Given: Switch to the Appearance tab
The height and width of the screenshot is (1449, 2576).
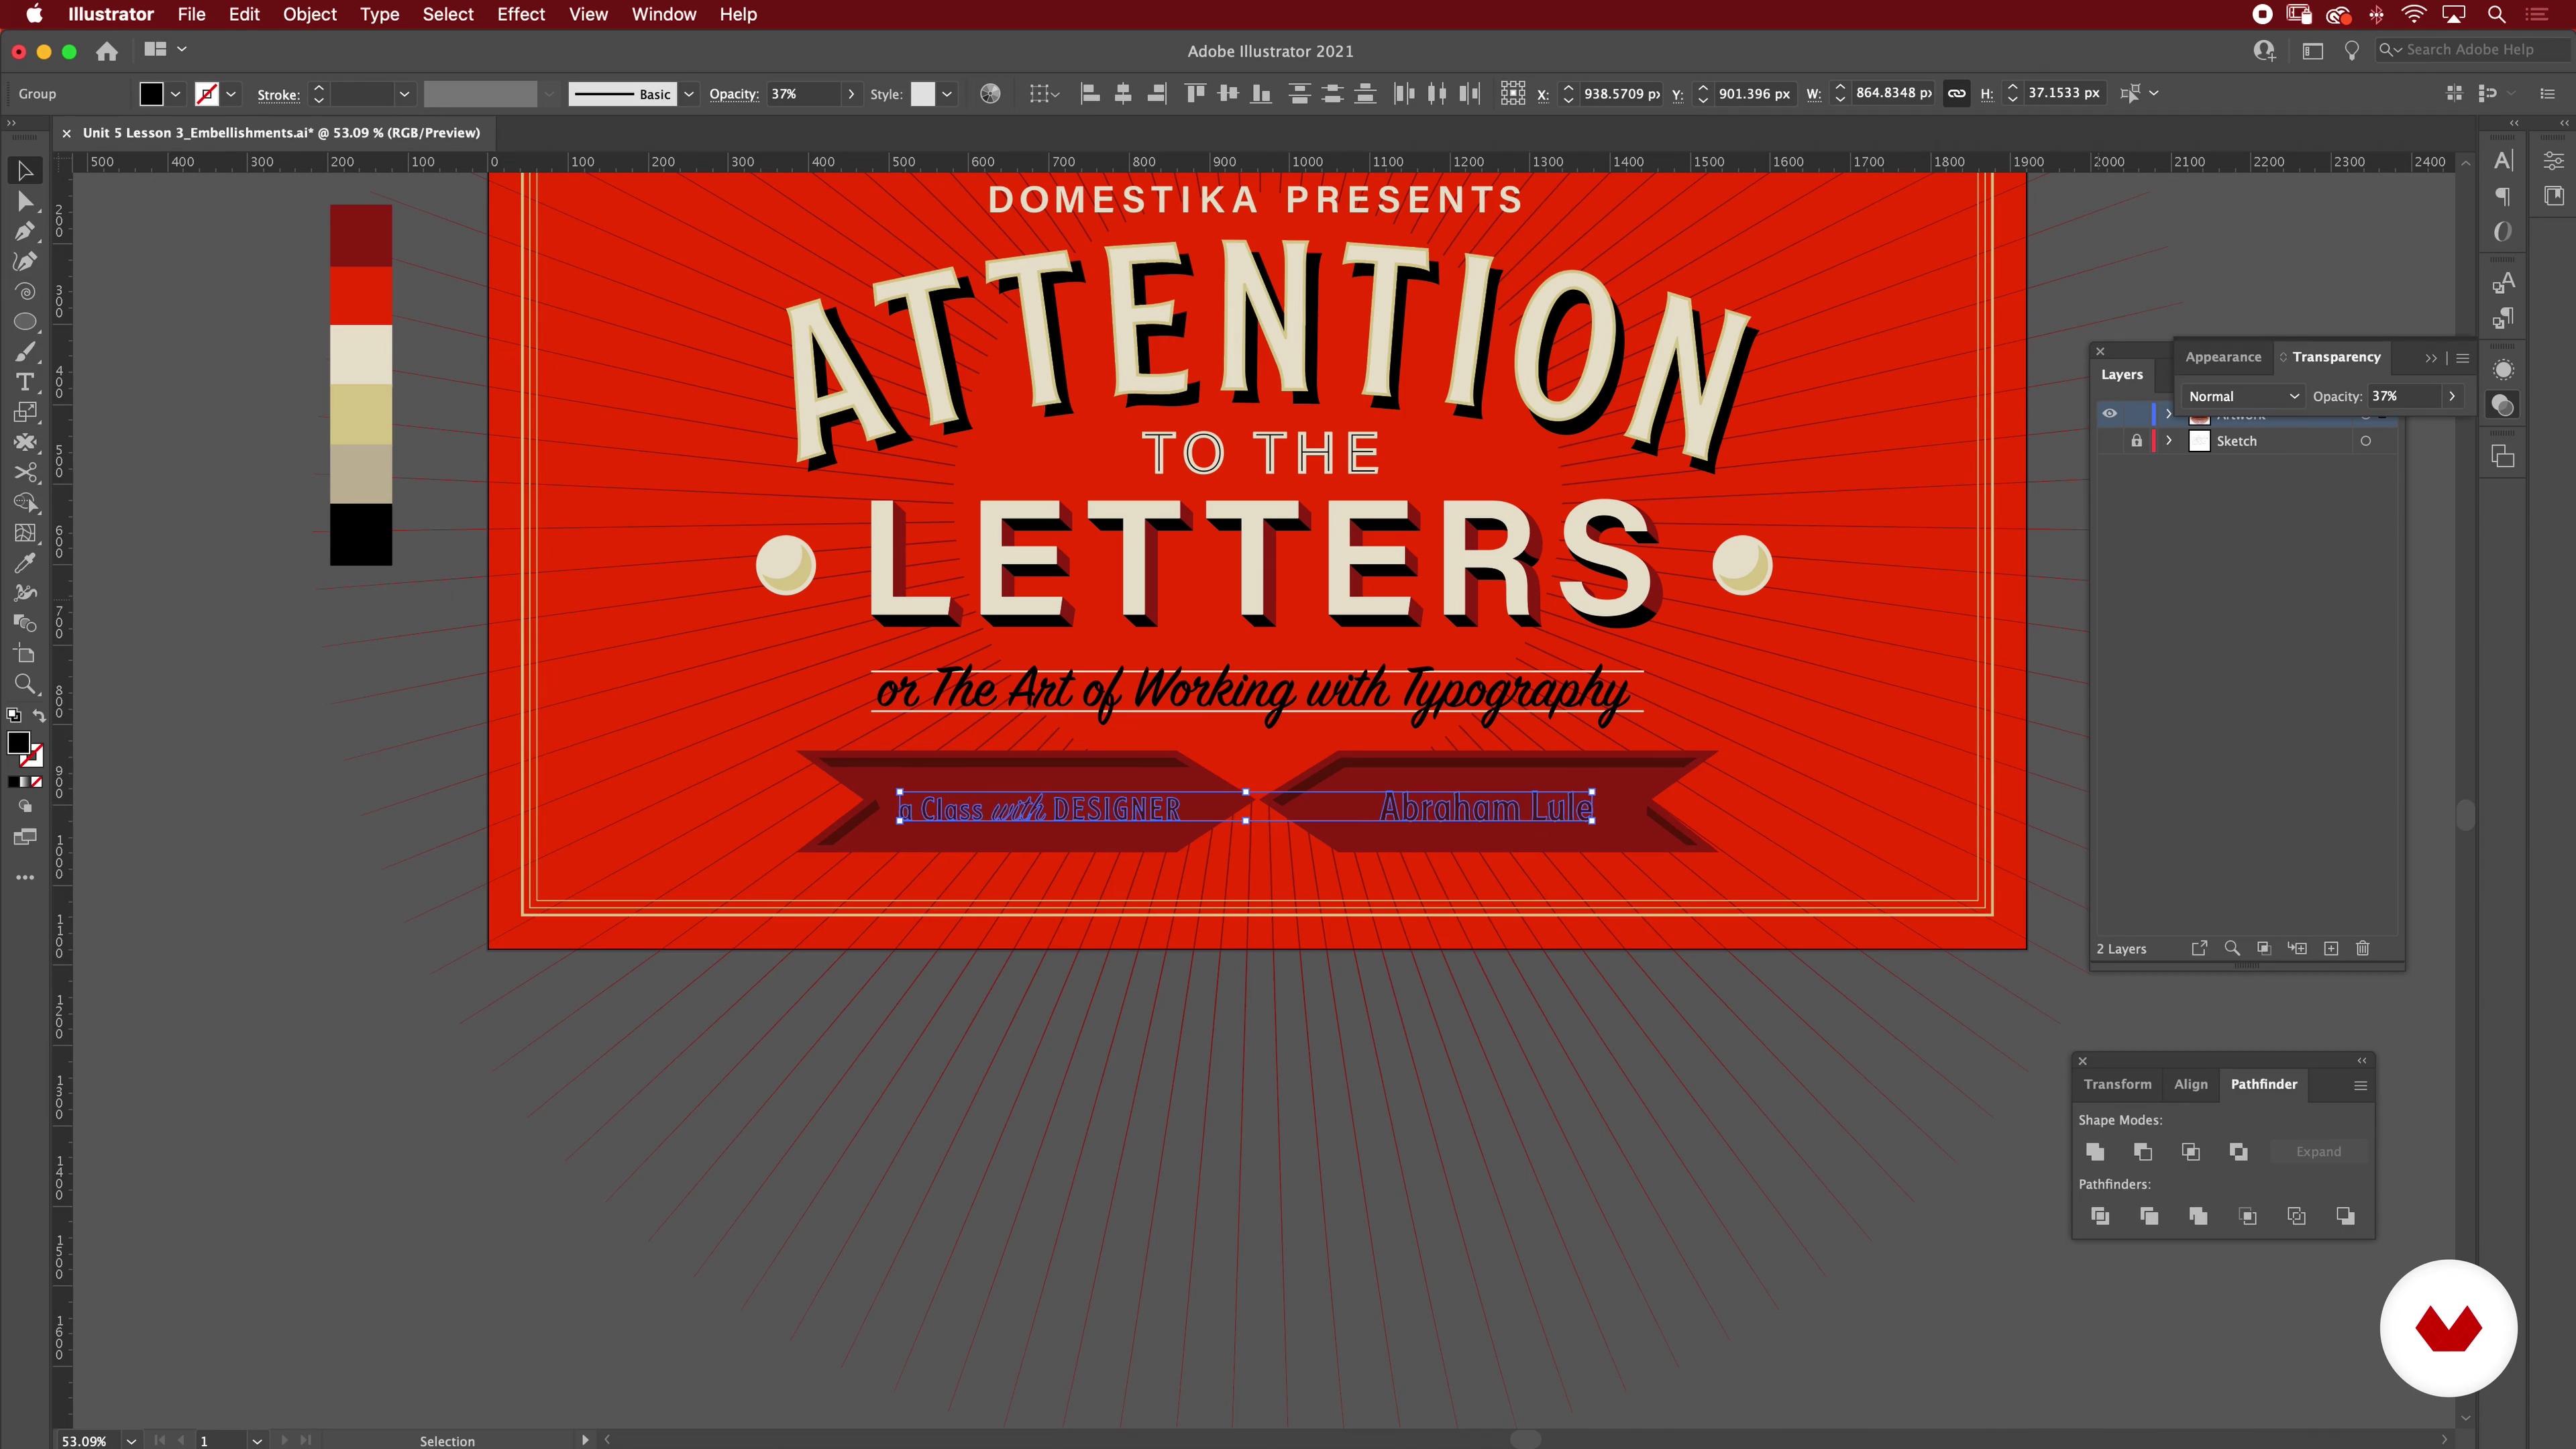Looking at the screenshot, I should (x=2223, y=357).
